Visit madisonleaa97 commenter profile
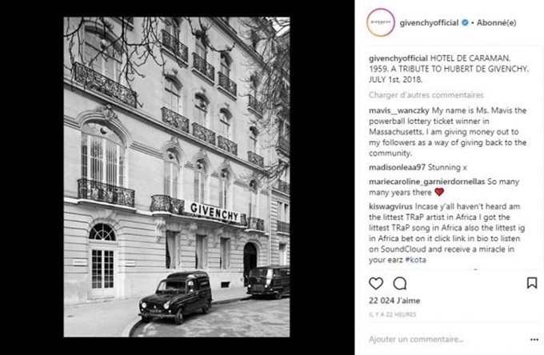Viewport: 544px width, 355px height. click(x=397, y=167)
